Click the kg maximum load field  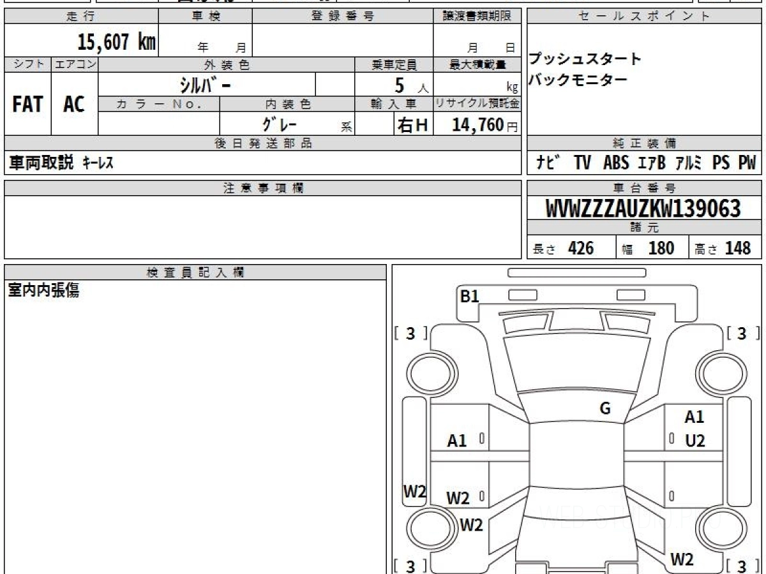(x=477, y=84)
